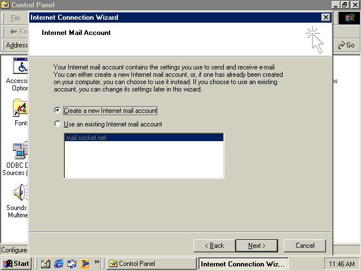Click the taskbar clock showing 11:46 AM
The image size is (361, 271).
342,264
